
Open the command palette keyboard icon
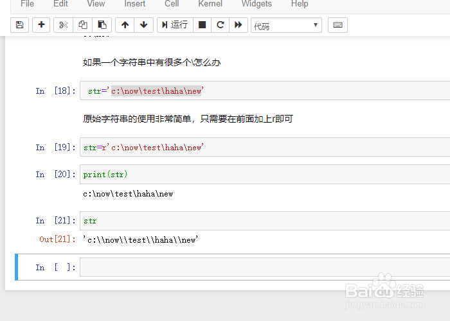pyautogui.click(x=337, y=25)
